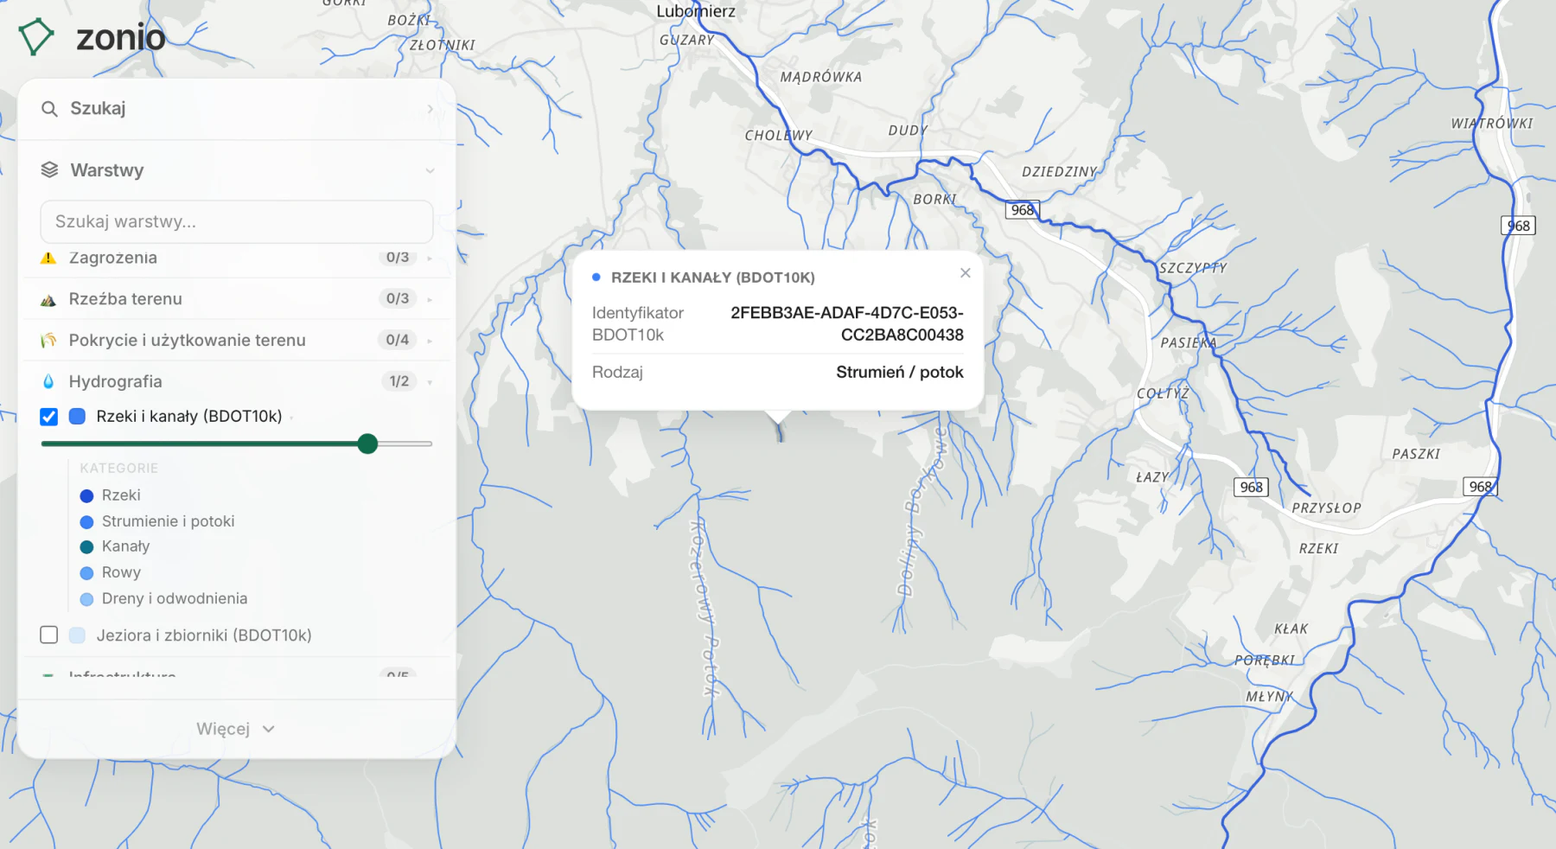This screenshot has height=849, width=1556.
Task: Click light swatch of Jeziora i zbiorniki
Action: coord(78,635)
